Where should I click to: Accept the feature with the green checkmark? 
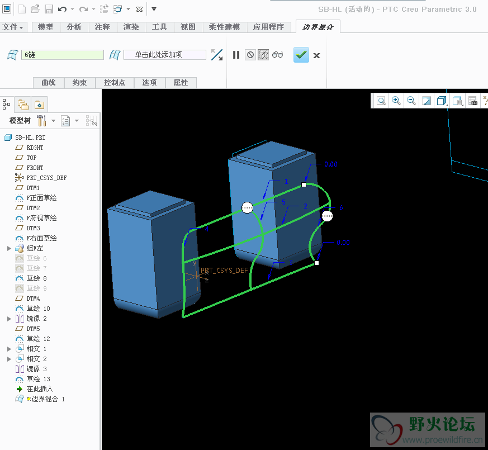301,55
